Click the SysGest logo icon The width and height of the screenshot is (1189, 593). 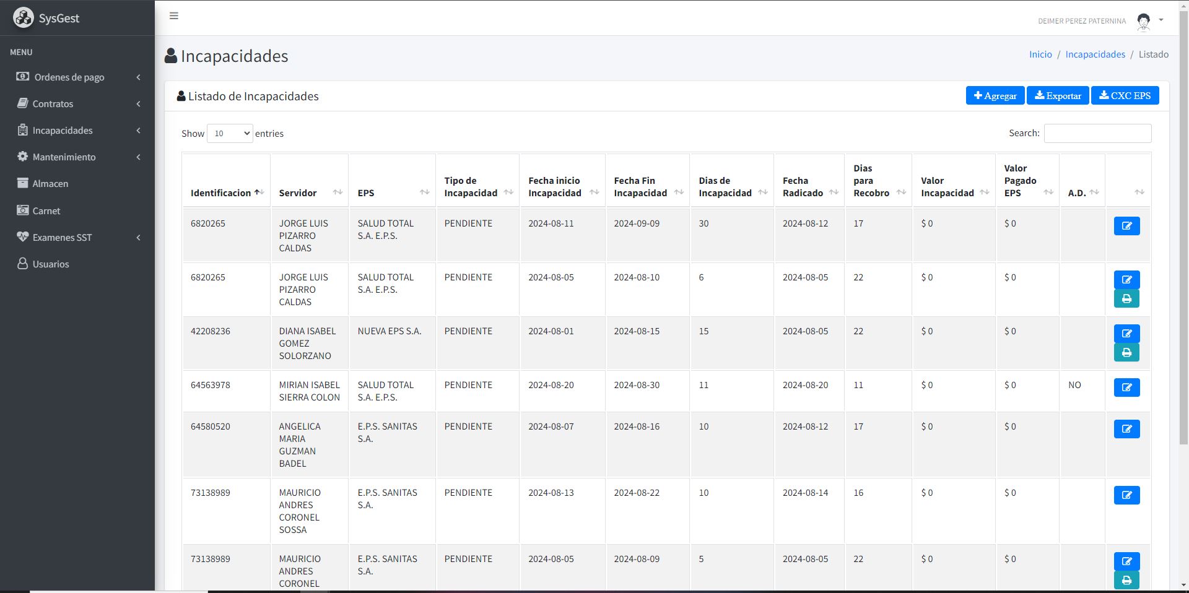pos(24,18)
